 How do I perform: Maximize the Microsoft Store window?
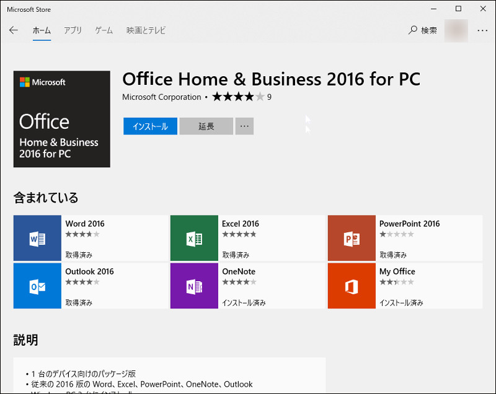point(458,9)
